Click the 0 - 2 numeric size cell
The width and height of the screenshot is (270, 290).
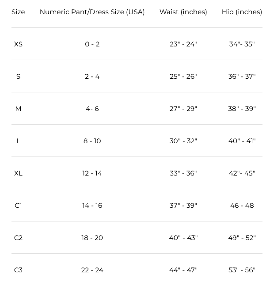(x=92, y=44)
